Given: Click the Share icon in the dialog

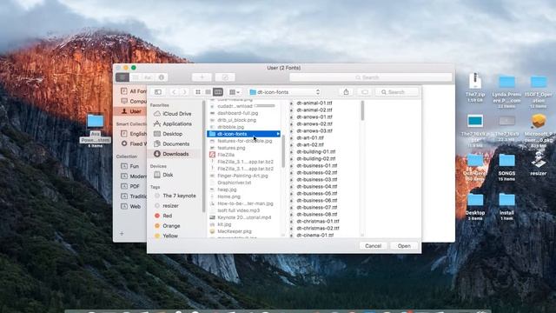Looking at the screenshot, I should click(x=346, y=92).
